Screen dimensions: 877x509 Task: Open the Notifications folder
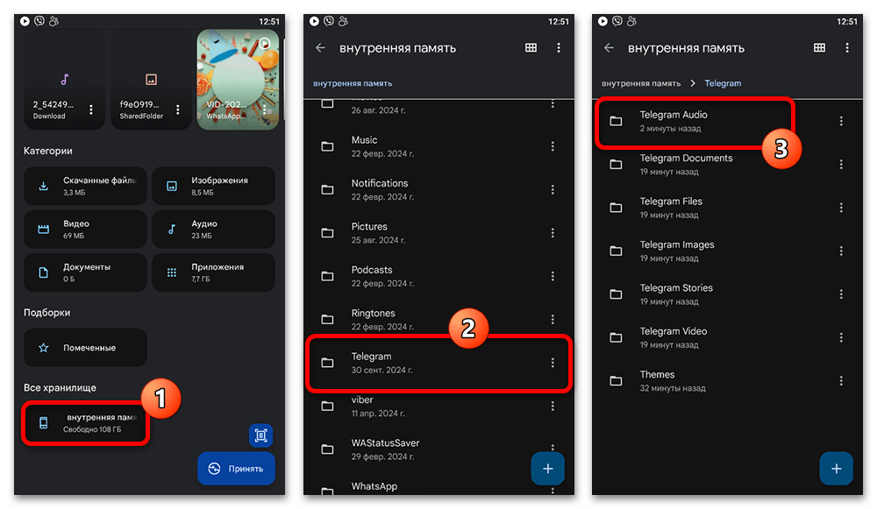(438, 189)
